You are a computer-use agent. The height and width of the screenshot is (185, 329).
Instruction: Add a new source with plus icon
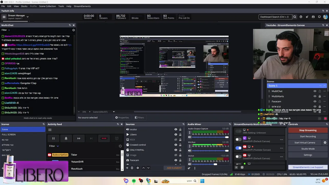click(x=127, y=168)
